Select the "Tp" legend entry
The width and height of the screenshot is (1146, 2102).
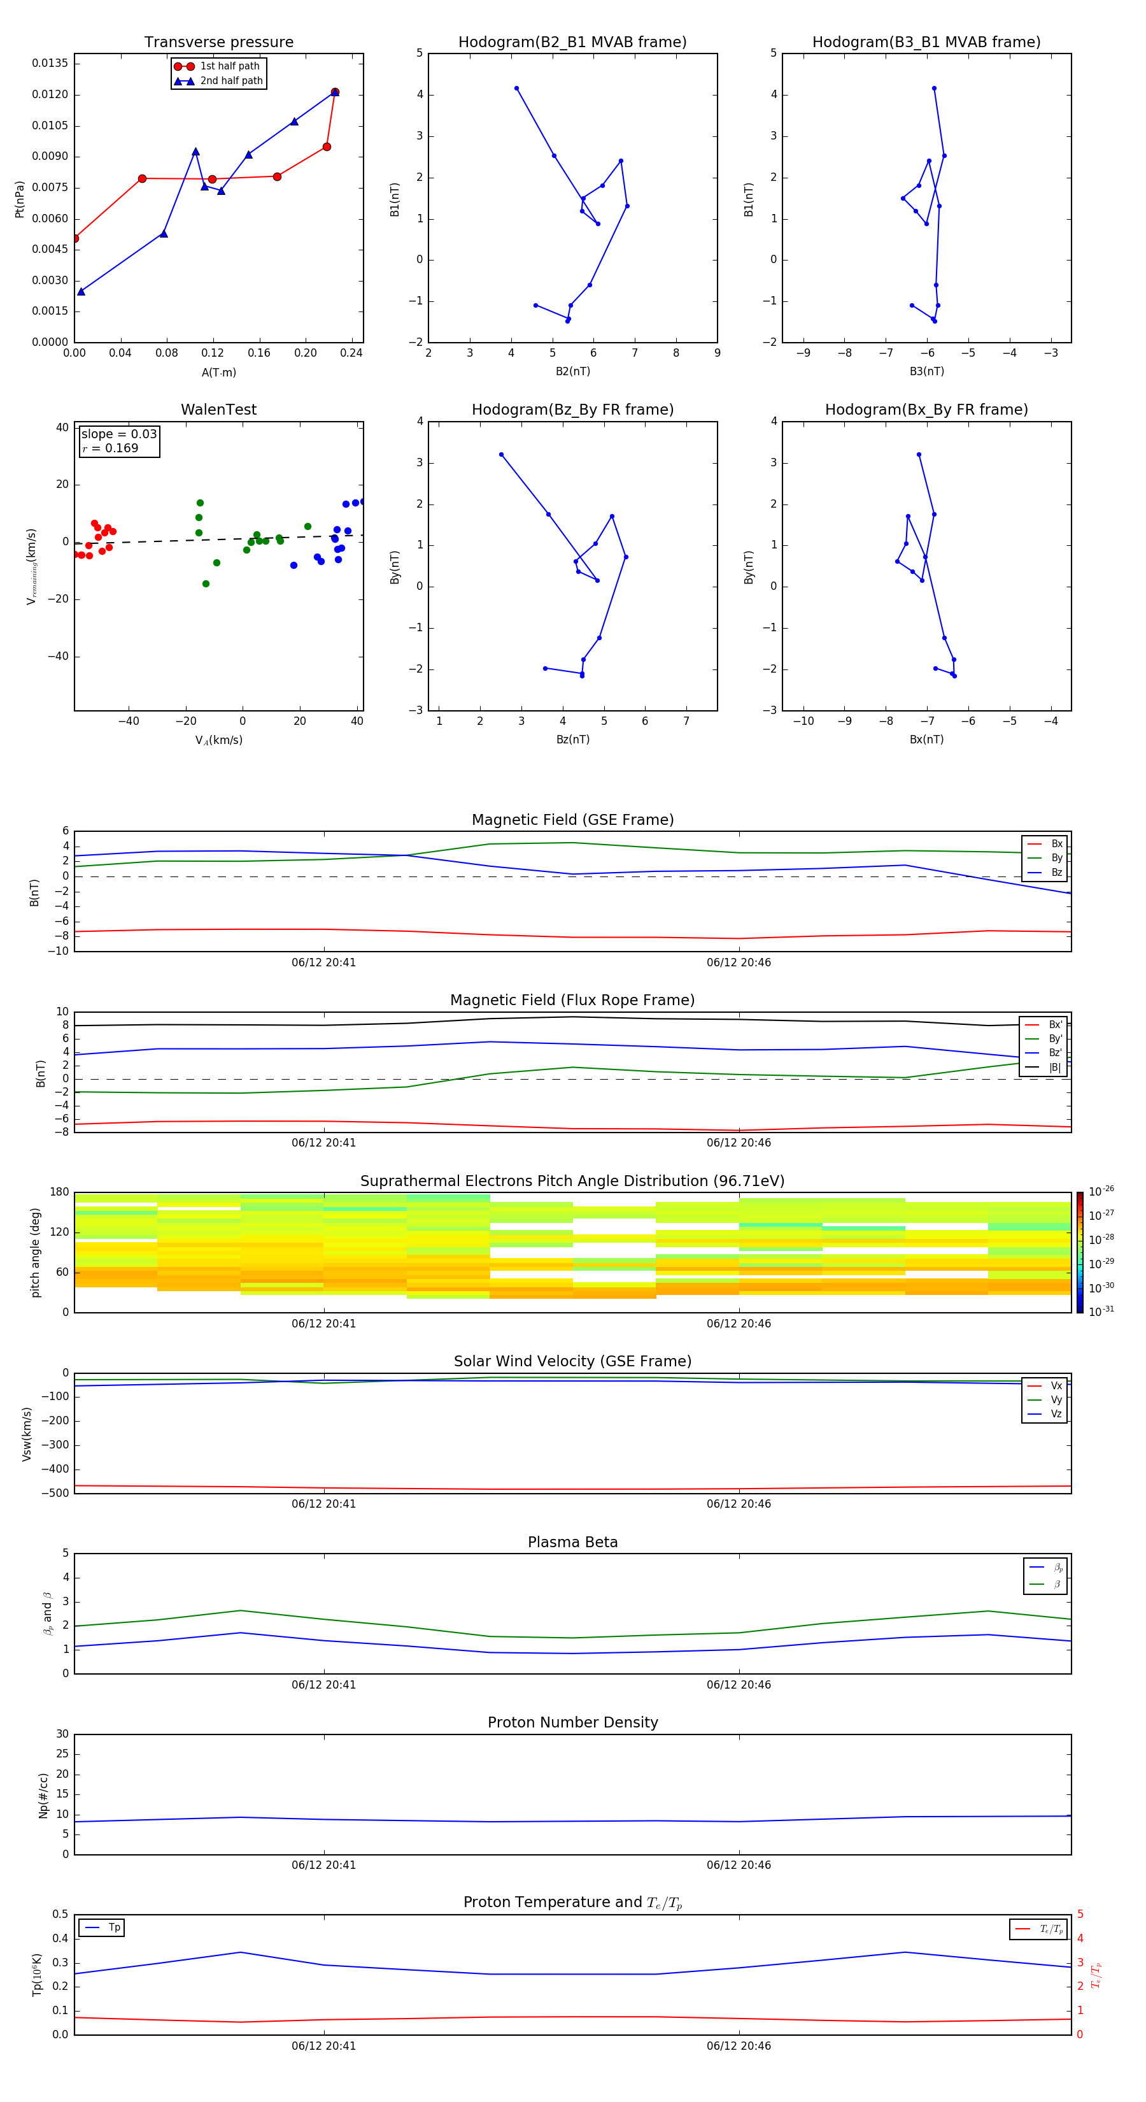point(103,1927)
